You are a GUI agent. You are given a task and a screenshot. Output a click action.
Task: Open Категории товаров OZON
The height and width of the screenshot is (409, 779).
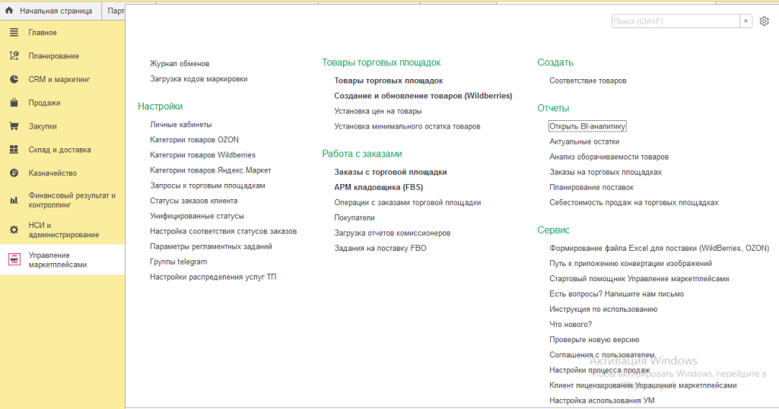click(x=194, y=140)
